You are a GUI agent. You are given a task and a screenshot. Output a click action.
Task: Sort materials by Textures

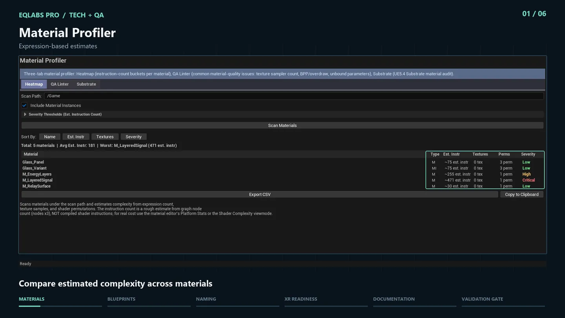[105, 137]
